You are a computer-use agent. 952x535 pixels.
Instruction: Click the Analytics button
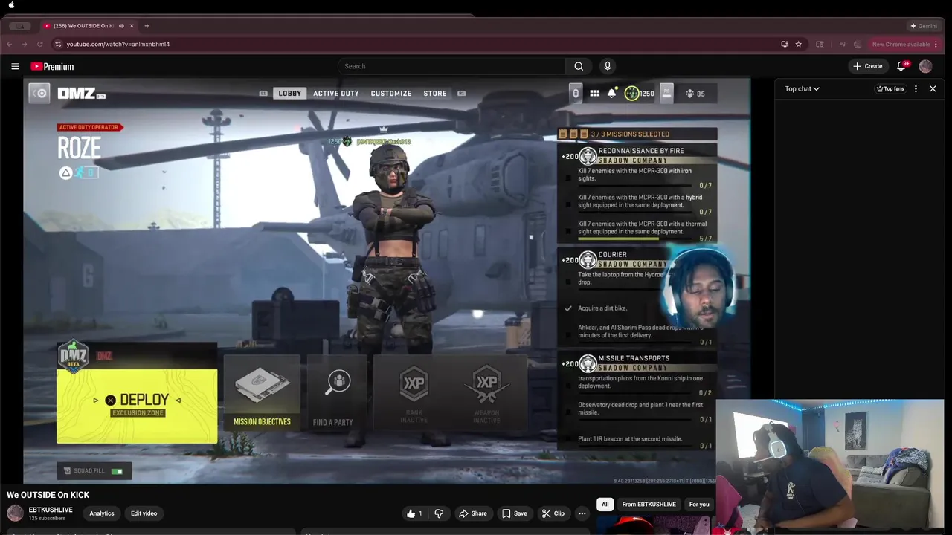102,513
